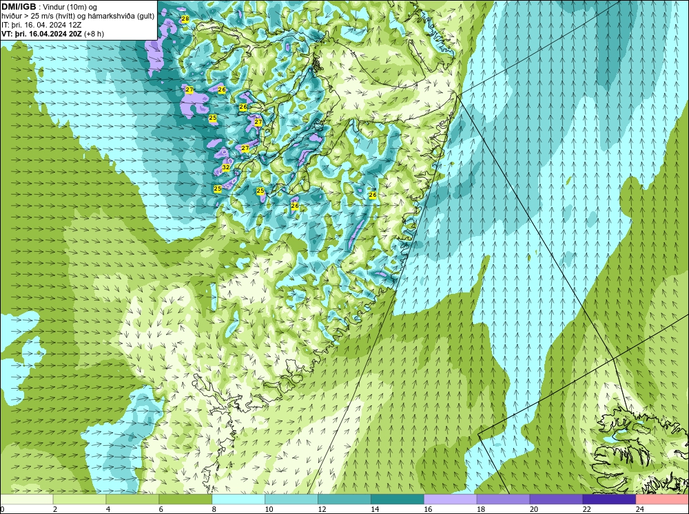Click the scale value 8 under the color bar
Image resolution: width=689 pixels, height=514 pixels.
point(214,509)
